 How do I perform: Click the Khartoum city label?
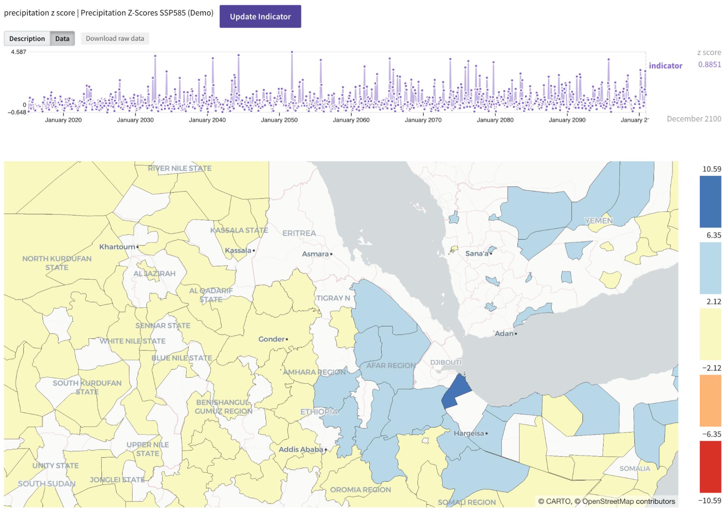point(117,247)
